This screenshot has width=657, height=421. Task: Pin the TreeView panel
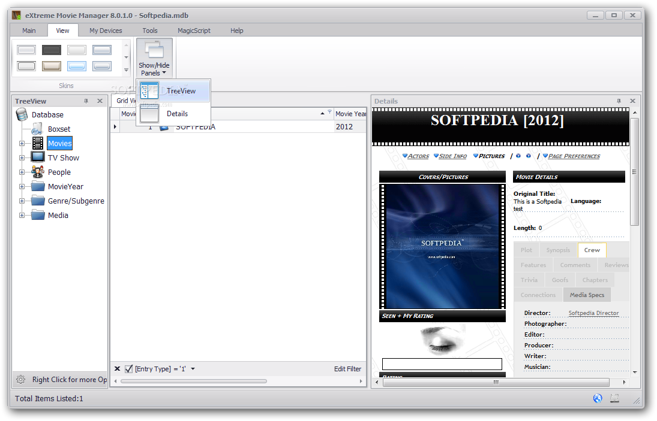(x=86, y=101)
